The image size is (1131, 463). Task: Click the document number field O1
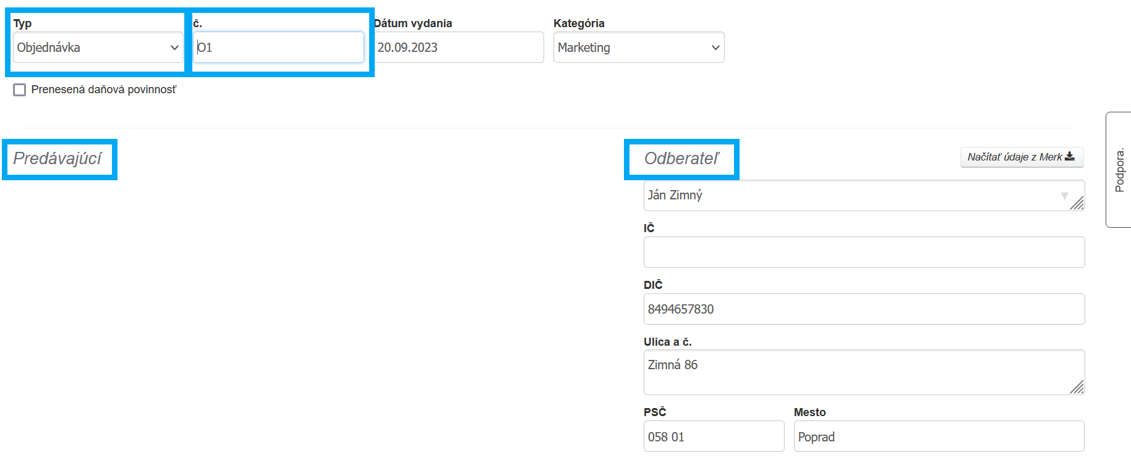click(278, 48)
